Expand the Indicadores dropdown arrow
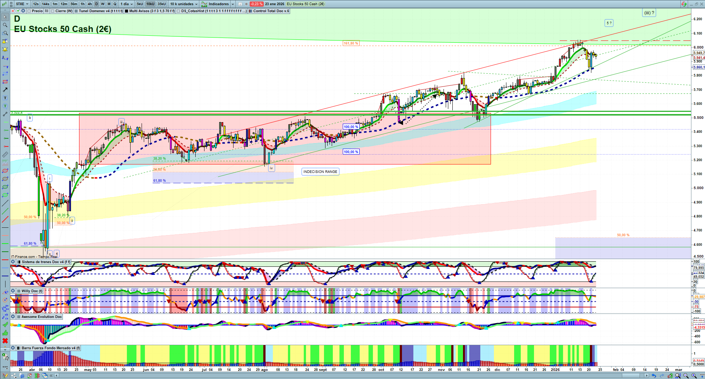 pyautogui.click(x=233, y=4)
